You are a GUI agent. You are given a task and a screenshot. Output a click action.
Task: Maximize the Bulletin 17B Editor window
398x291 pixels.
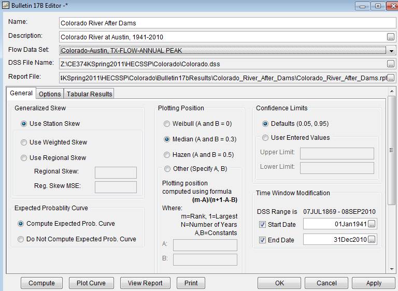click(378, 6)
